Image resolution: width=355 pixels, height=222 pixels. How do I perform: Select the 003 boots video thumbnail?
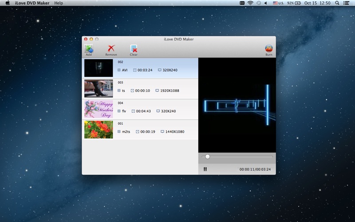[x=99, y=88]
